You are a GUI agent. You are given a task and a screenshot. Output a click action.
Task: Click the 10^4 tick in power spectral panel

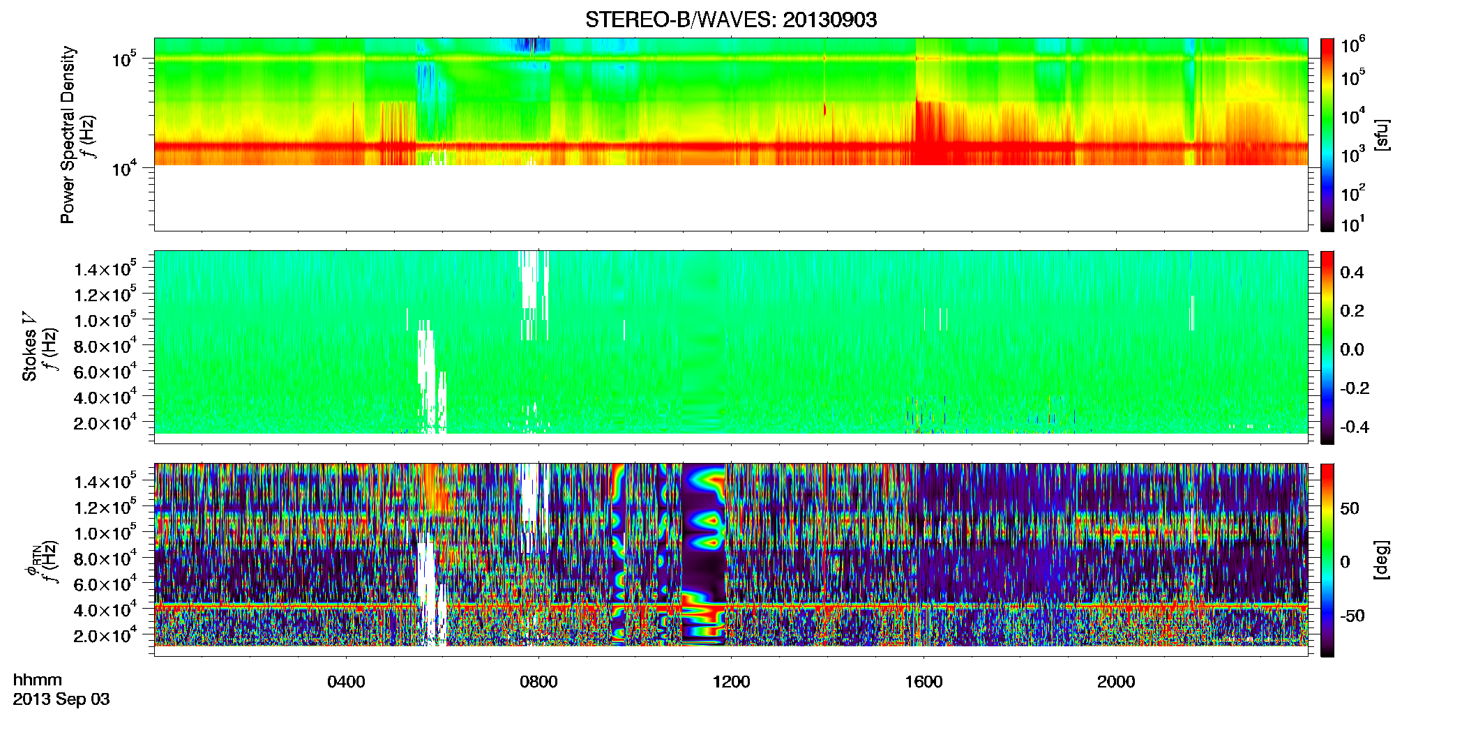[124, 168]
